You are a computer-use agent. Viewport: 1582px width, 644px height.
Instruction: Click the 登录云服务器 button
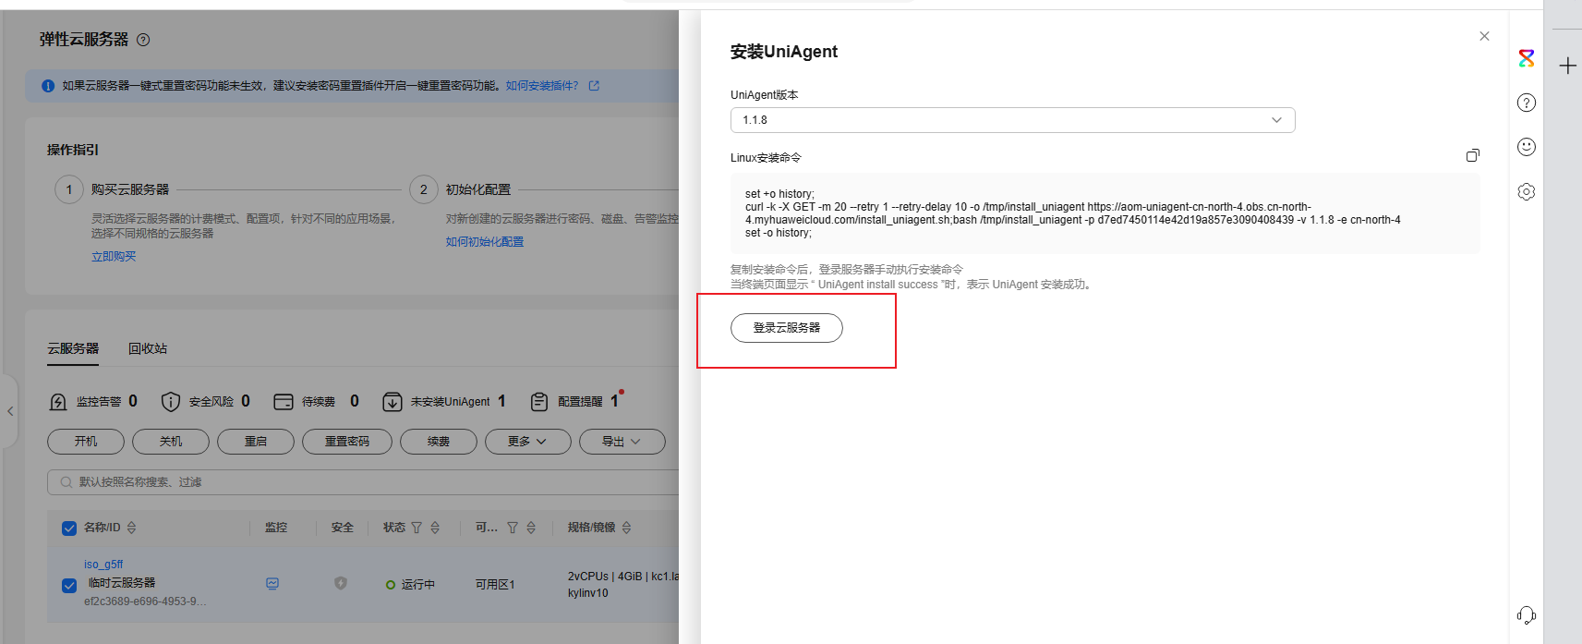point(786,328)
